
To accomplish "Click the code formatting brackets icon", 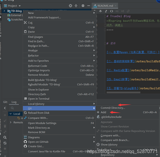I will coord(111,11).
